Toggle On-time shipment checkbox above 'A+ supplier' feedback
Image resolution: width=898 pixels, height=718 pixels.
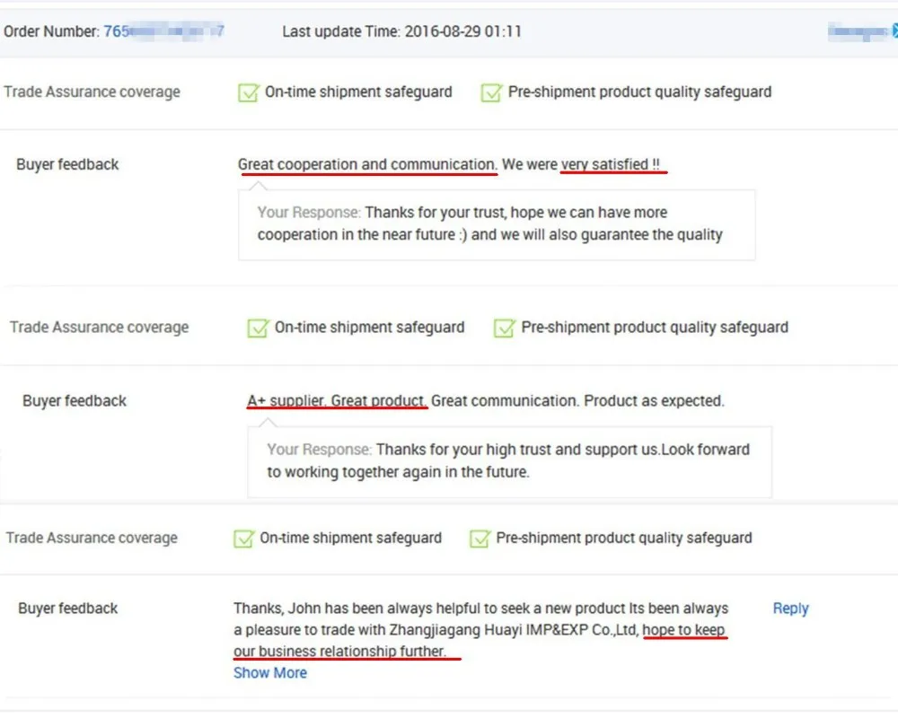click(x=258, y=328)
